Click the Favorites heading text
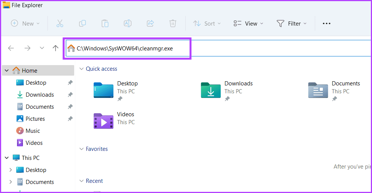The height and width of the screenshot is (193, 372). pyautogui.click(x=97, y=149)
